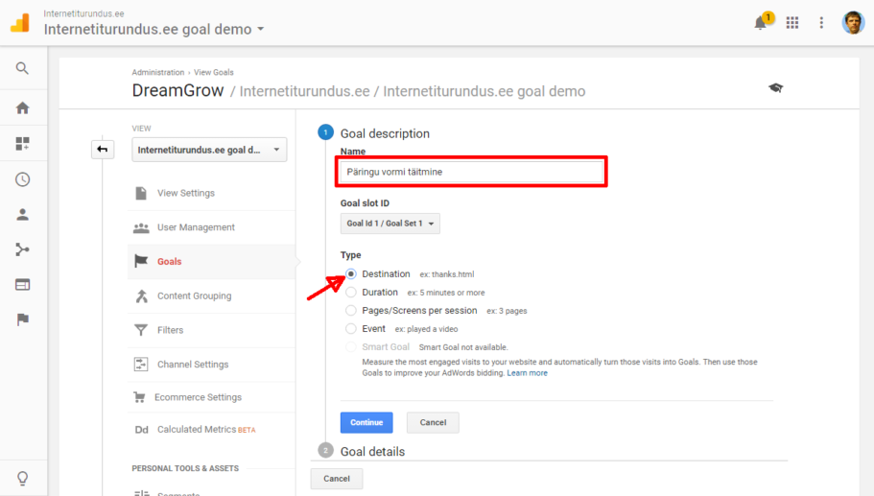The image size is (874, 496).
Task: Click the Goal description step heading
Action: (x=385, y=133)
